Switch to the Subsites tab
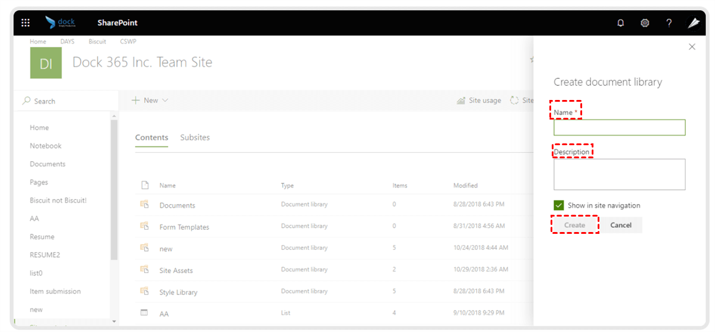Viewport: 715px width, 332px height. (195, 137)
